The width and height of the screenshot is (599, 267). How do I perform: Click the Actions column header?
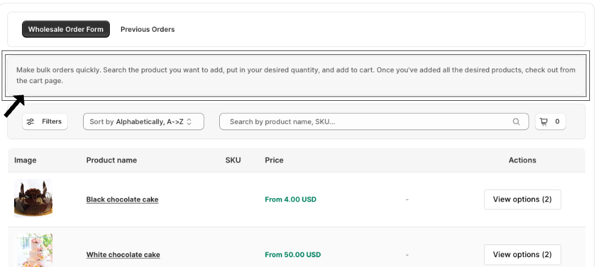pos(522,160)
